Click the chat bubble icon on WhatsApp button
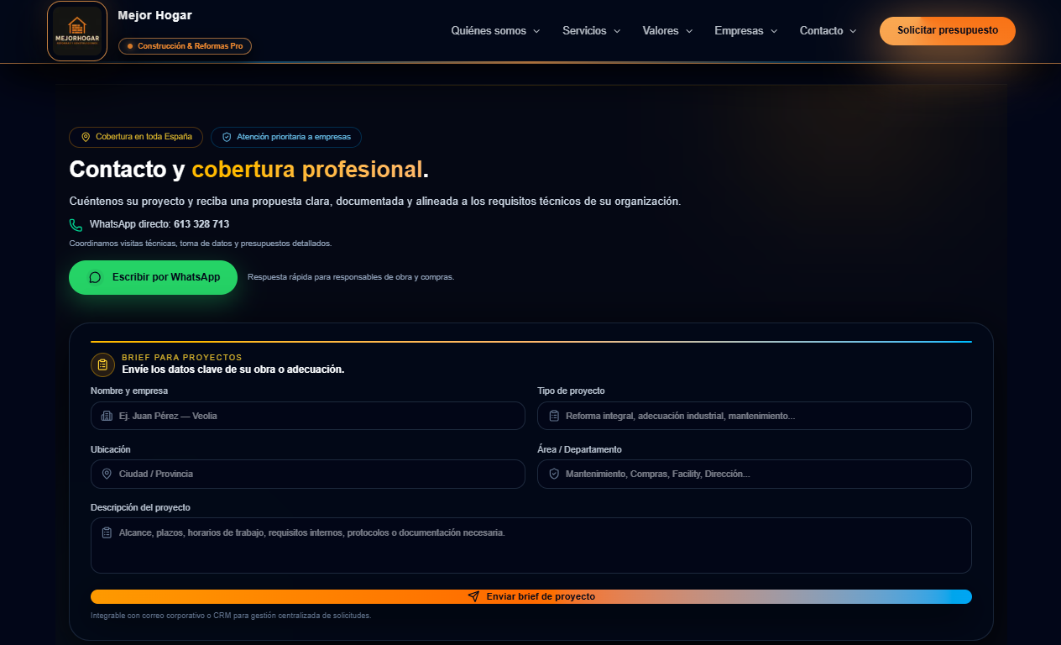The image size is (1061, 645). tap(95, 276)
